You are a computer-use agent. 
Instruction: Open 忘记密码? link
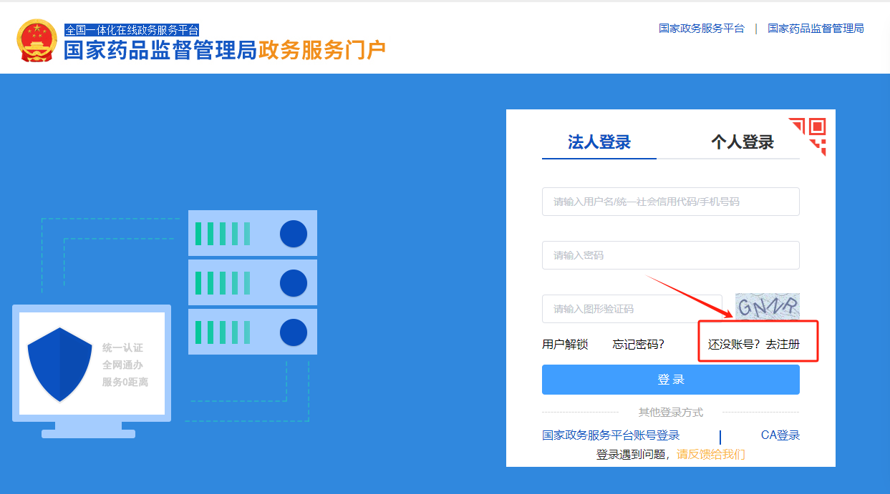click(x=639, y=345)
